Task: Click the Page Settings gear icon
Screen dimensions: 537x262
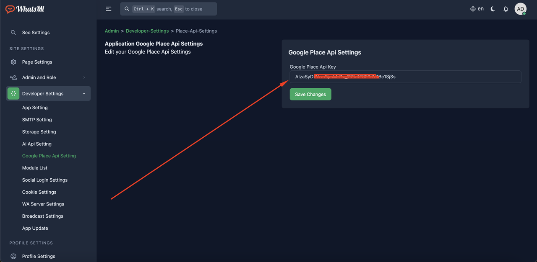Action: pos(13,62)
